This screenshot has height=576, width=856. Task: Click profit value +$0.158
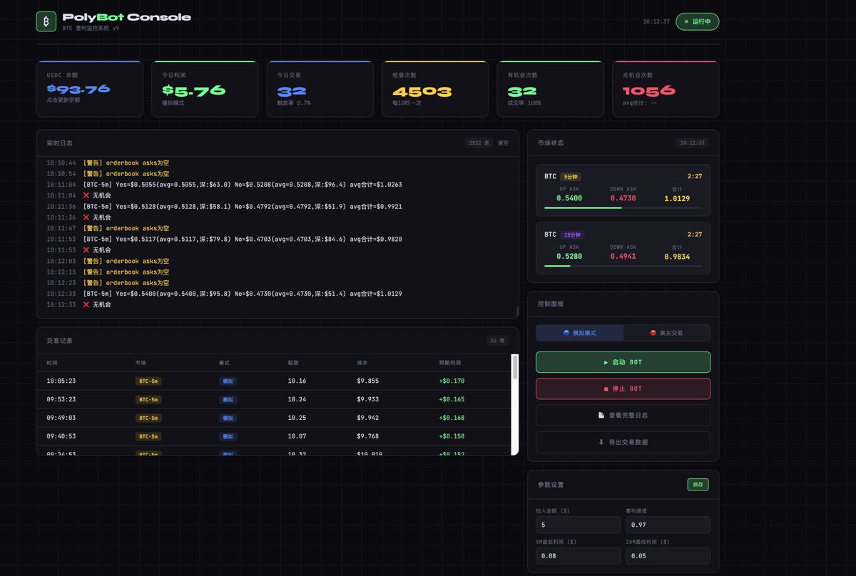click(x=452, y=436)
